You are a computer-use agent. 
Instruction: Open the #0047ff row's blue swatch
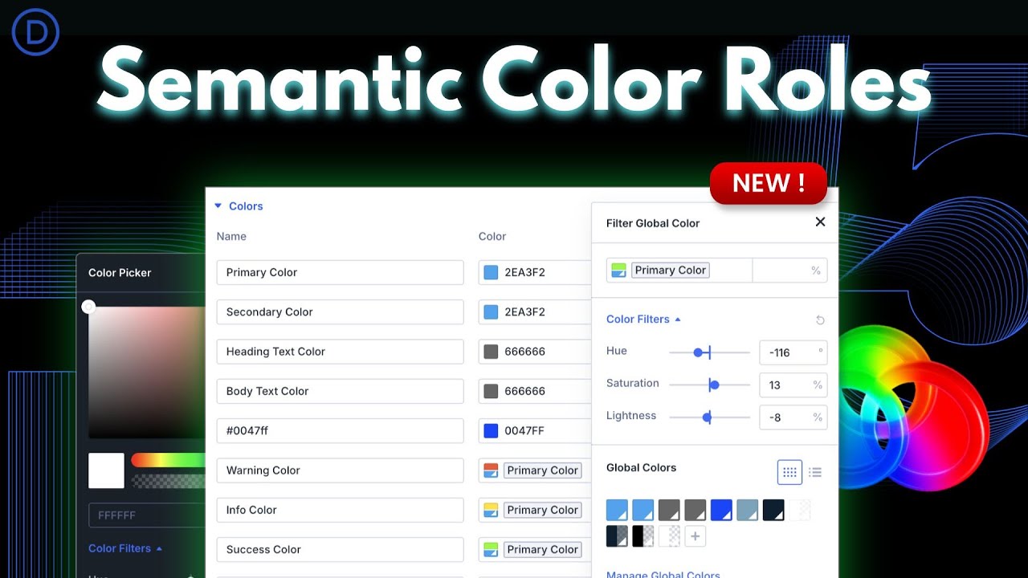tap(491, 430)
